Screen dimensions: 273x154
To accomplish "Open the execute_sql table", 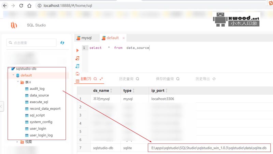I will [39, 102].
